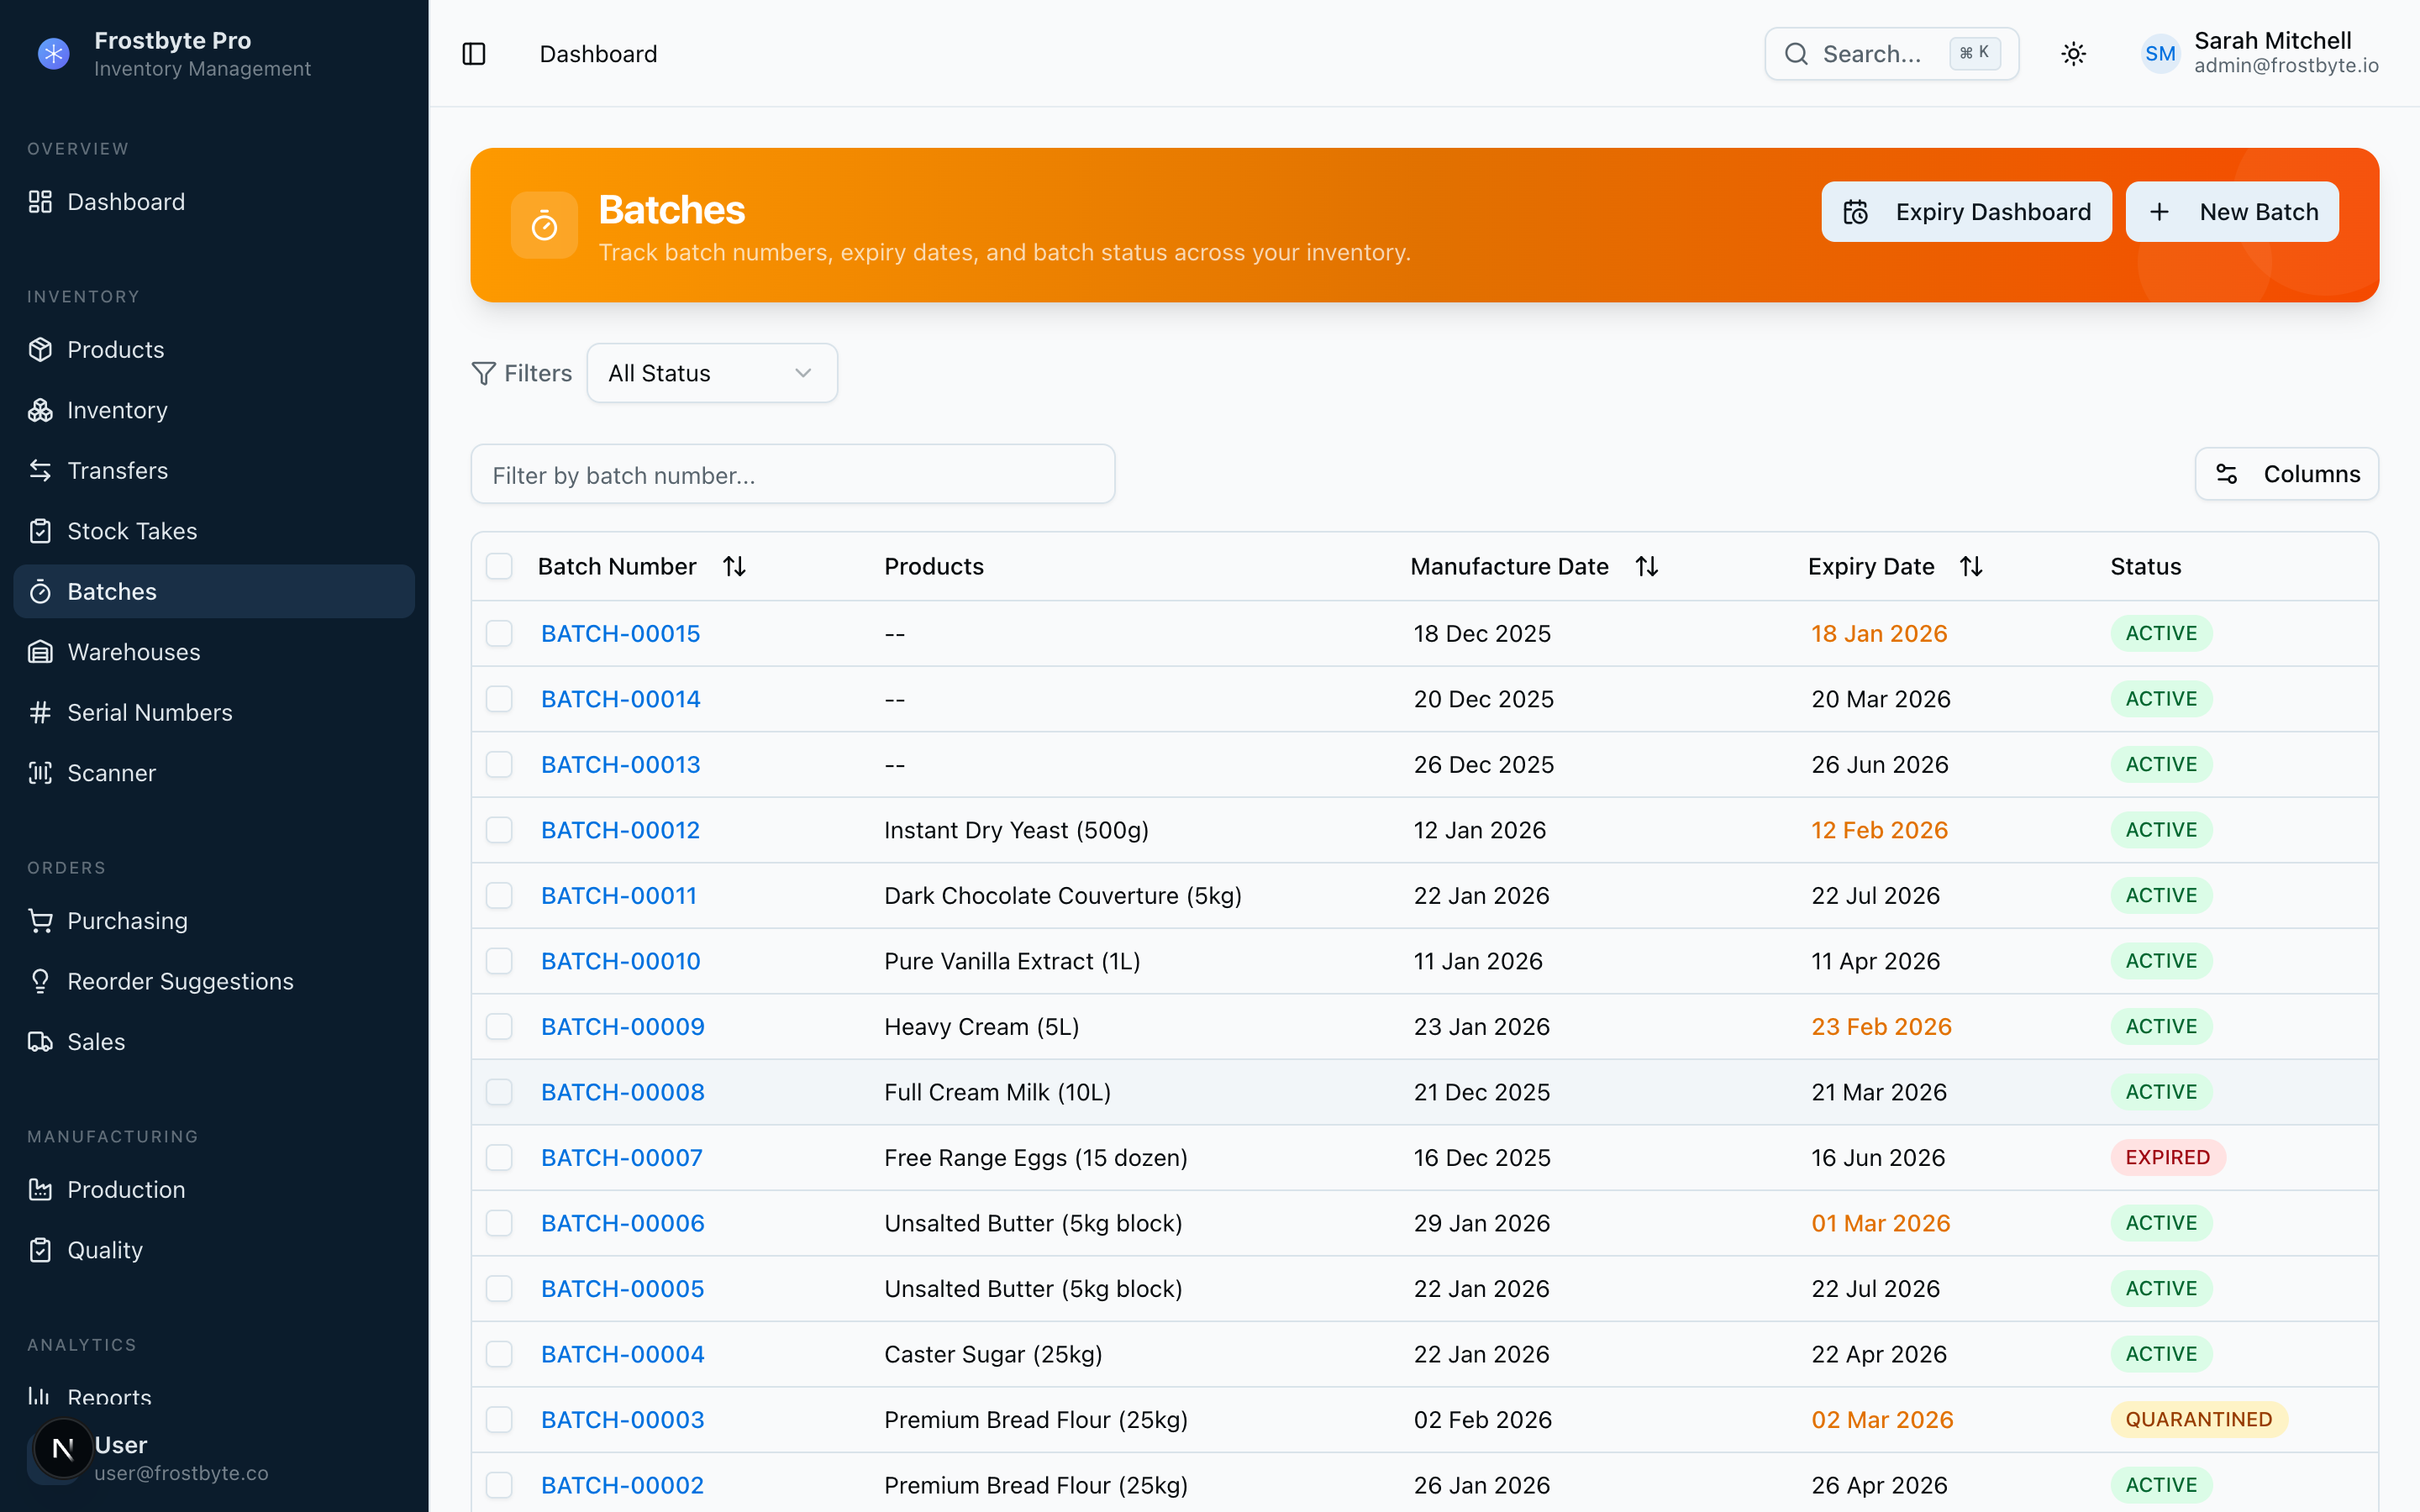This screenshot has width=2420, height=1512.
Task: Sort by Expiry Date using its sort arrows
Action: [x=1971, y=566]
